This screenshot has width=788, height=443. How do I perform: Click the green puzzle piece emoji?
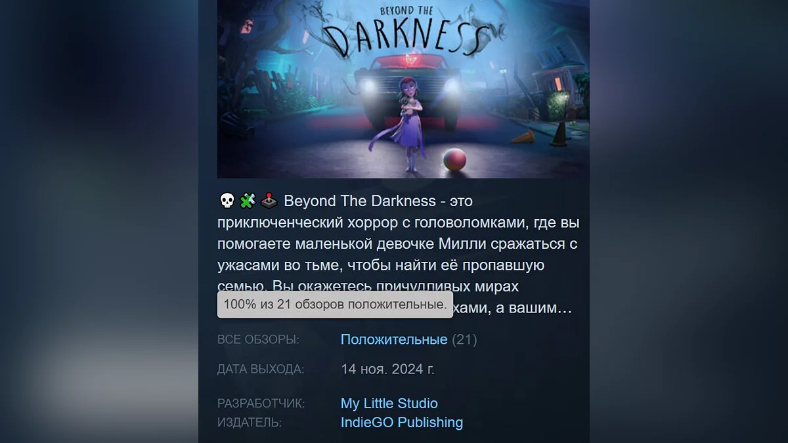pos(248,201)
